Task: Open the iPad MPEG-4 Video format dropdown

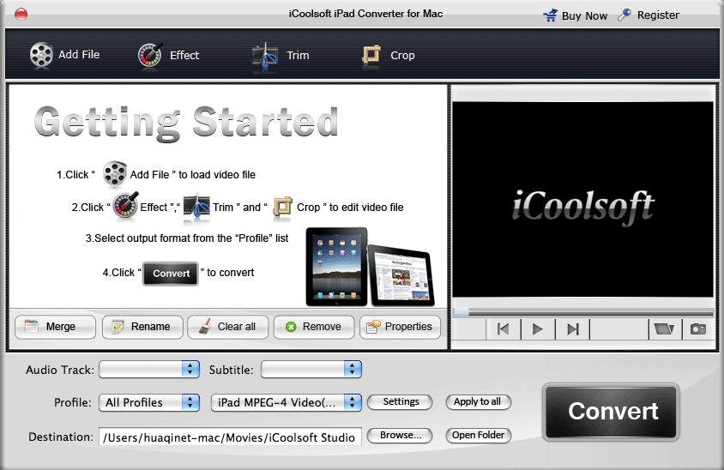Action: click(287, 402)
